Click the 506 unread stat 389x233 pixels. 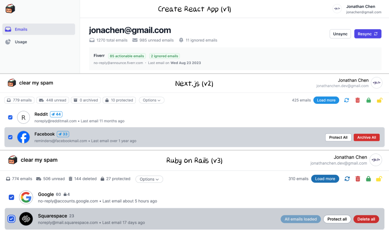point(50,179)
